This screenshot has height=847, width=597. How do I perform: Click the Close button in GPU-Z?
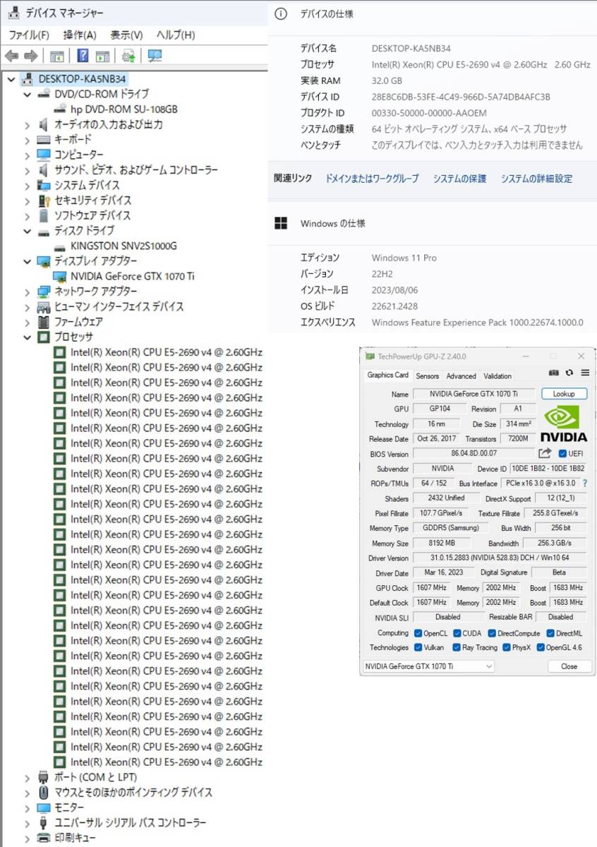(569, 666)
